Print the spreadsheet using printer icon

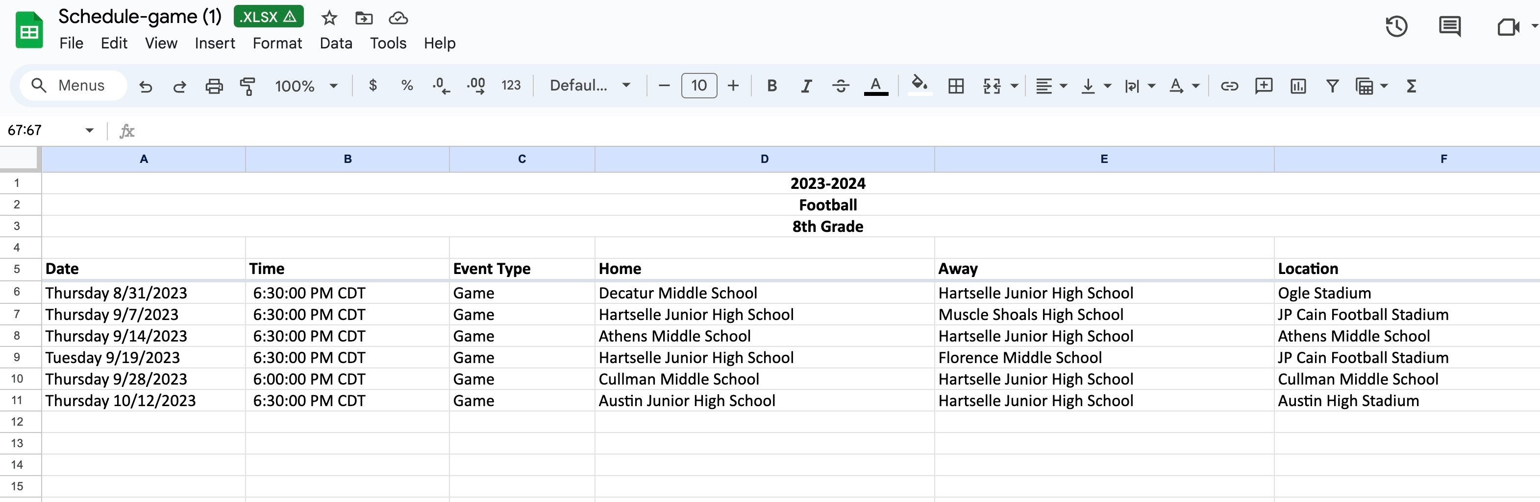tap(213, 86)
